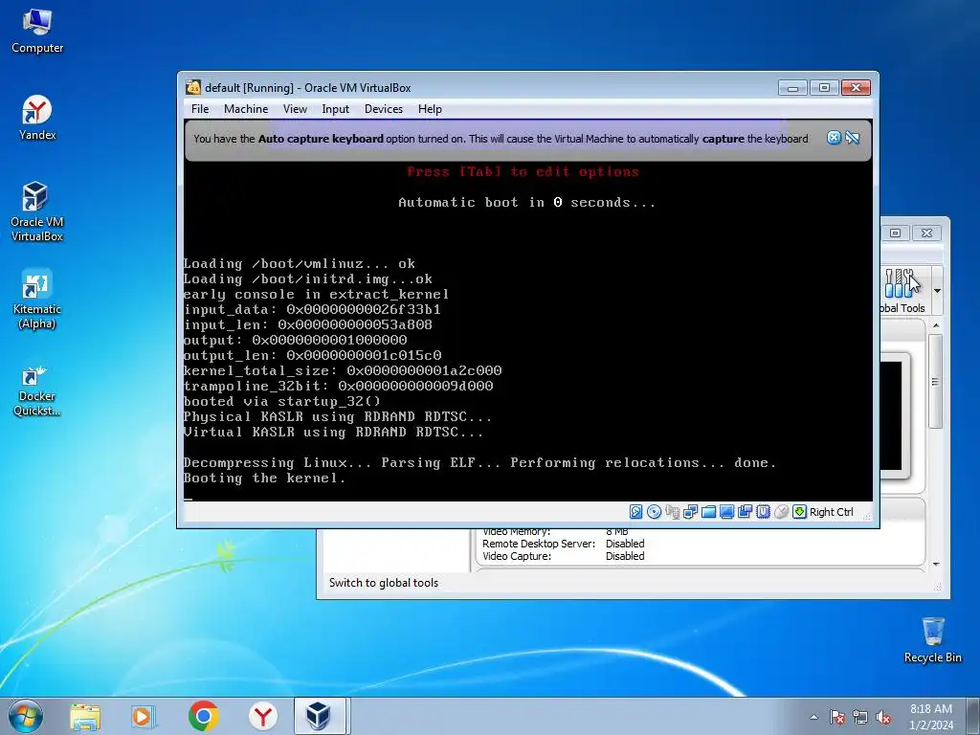
Task: Click the CPU virtualization features icon
Action: point(763,512)
